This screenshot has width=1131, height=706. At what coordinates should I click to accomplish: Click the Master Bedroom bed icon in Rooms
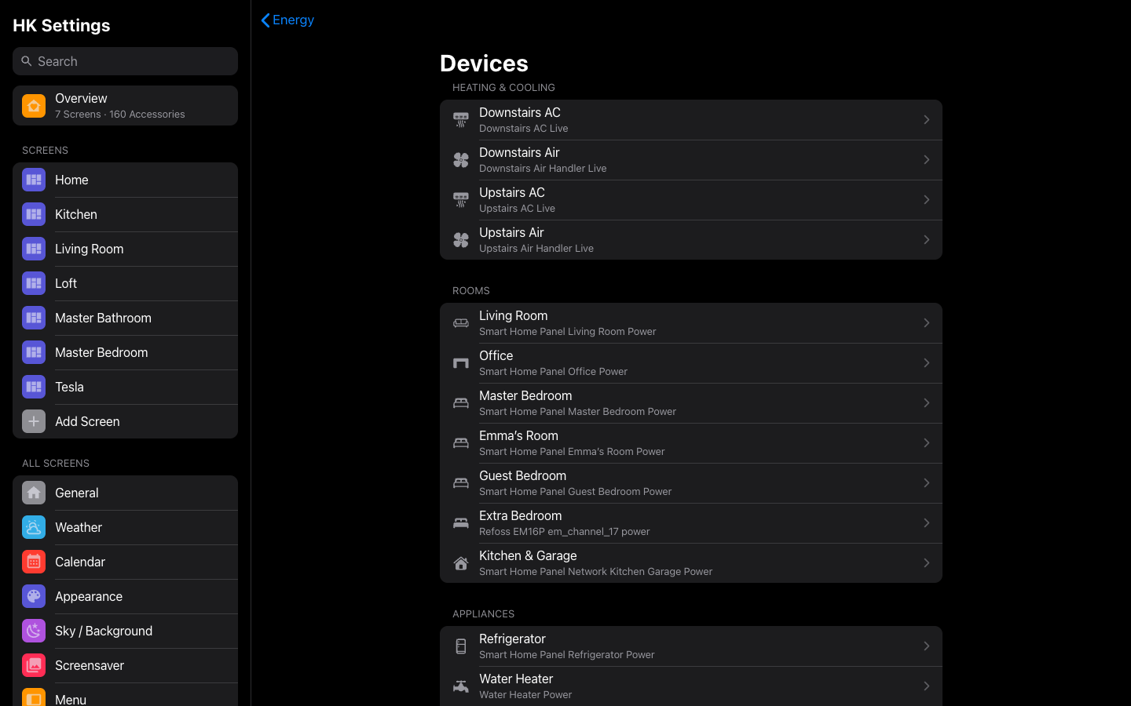pyautogui.click(x=461, y=403)
